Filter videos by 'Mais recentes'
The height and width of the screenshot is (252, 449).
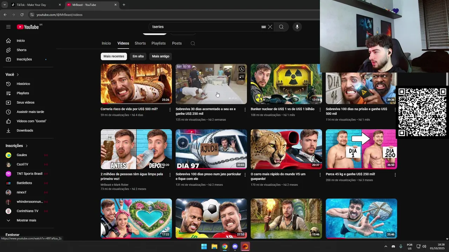point(114,56)
